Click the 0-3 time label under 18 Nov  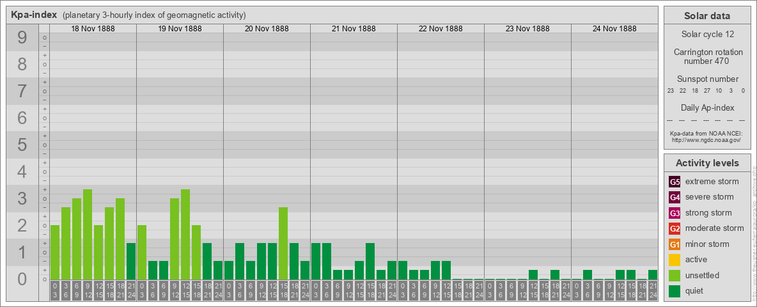55,291
